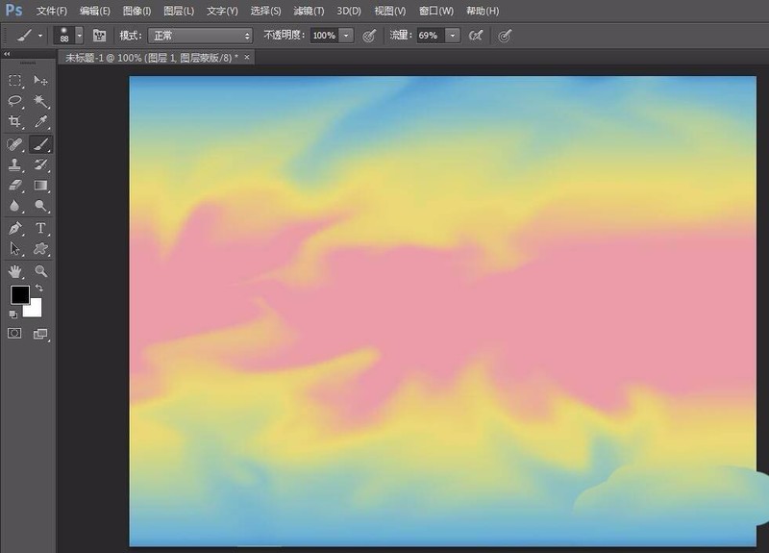The height and width of the screenshot is (553, 769).
Task: Open the blend mode 正常 dropdown
Action: click(200, 36)
